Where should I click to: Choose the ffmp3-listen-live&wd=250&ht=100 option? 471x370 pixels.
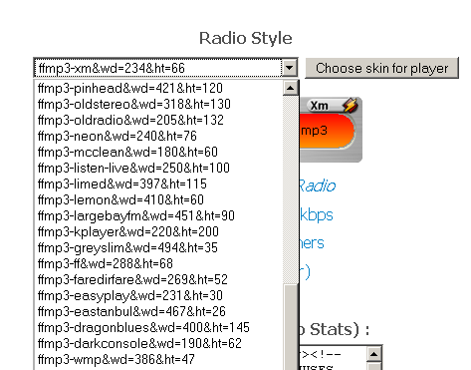158,168
